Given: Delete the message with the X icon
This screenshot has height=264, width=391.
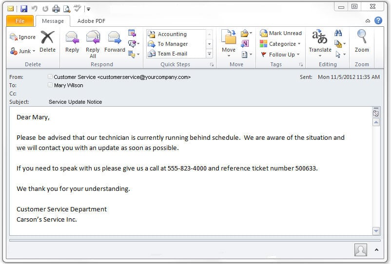Looking at the screenshot, I should pos(47,41).
